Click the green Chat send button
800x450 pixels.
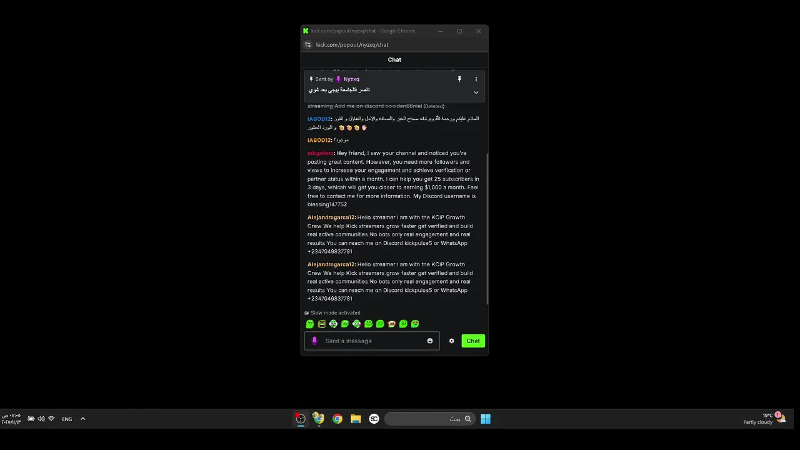pos(473,341)
